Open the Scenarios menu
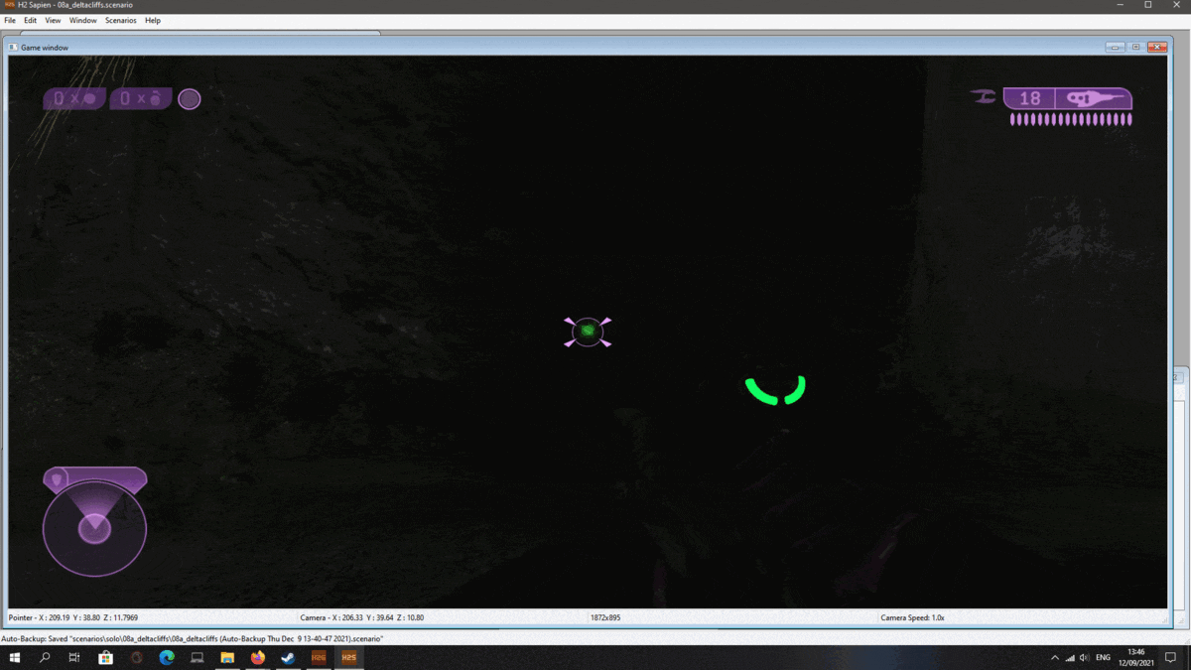This screenshot has height=670, width=1191. [121, 20]
